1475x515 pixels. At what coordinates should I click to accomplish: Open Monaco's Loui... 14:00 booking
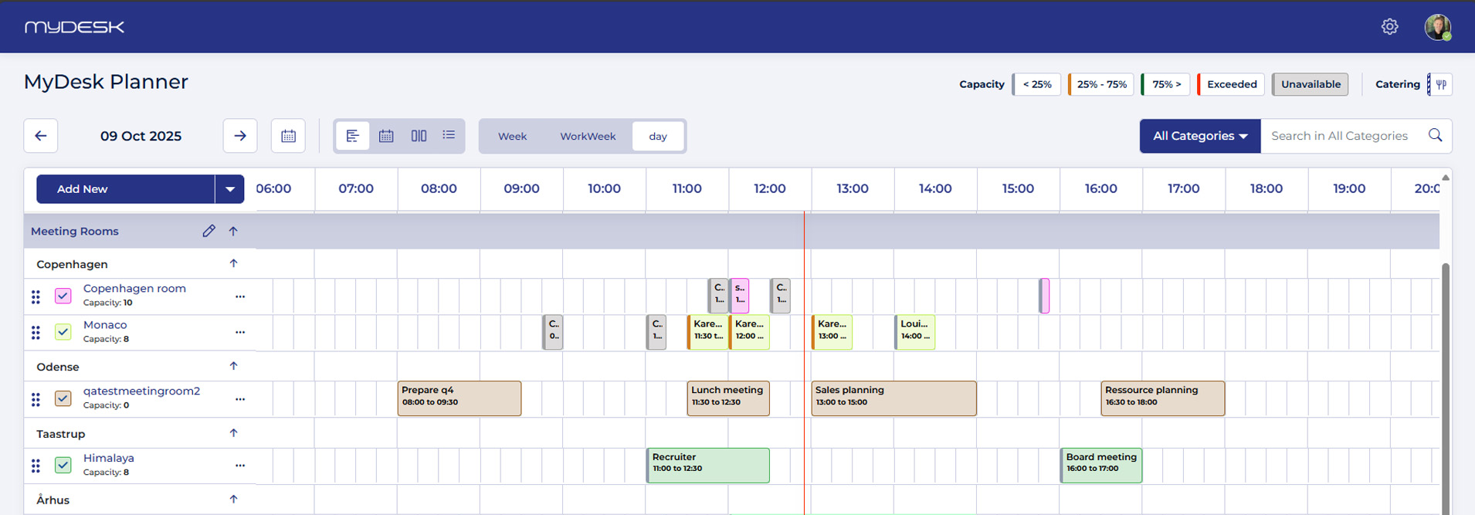[914, 332]
